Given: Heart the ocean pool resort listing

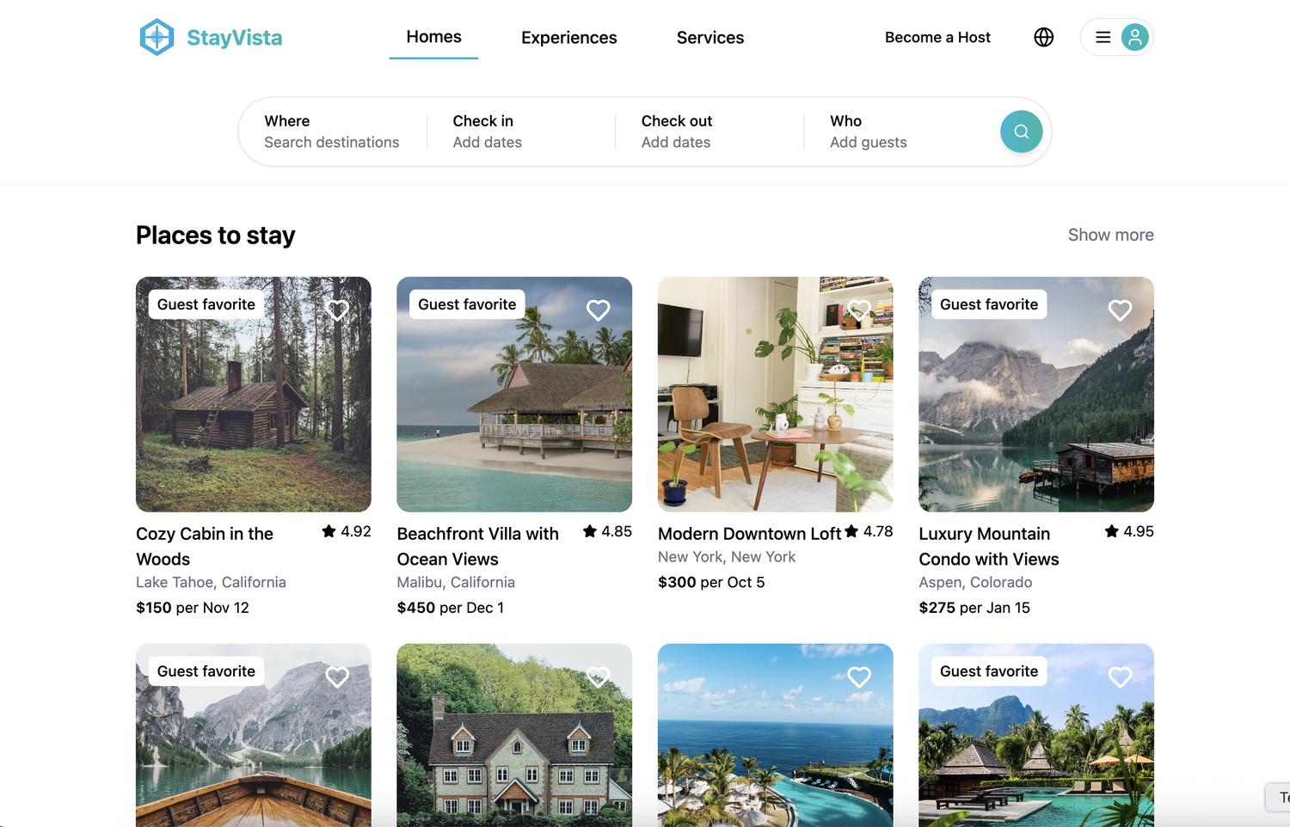Looking at the screenshot, I should coord(859,677).
